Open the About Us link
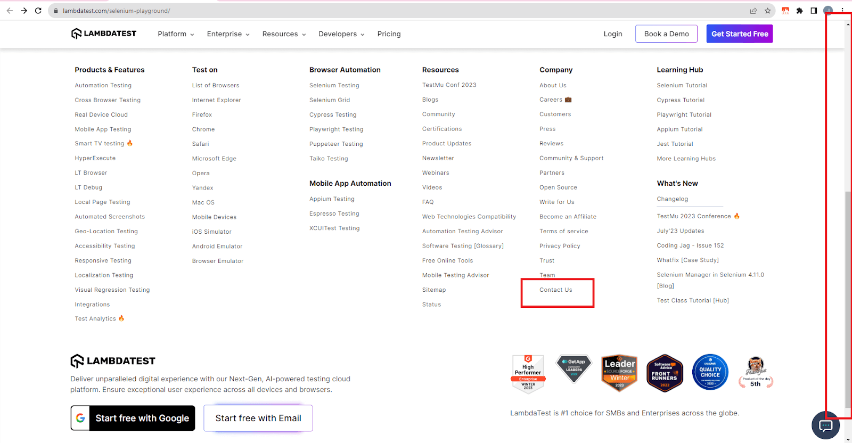The image size is (852, 443). 553,85
